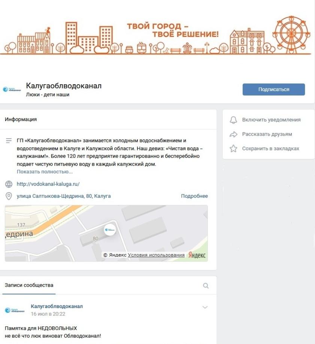Click the Калугаоблводоканал post author name
Viewport: 315px width, 344px height.
click(57, 306)
